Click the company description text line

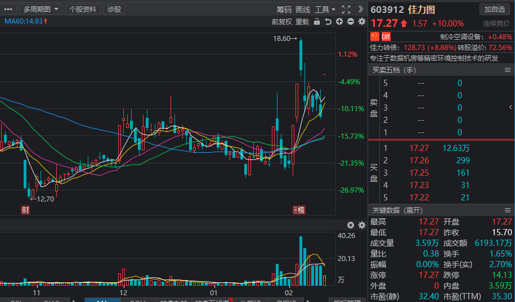click(x=434, y=58)
